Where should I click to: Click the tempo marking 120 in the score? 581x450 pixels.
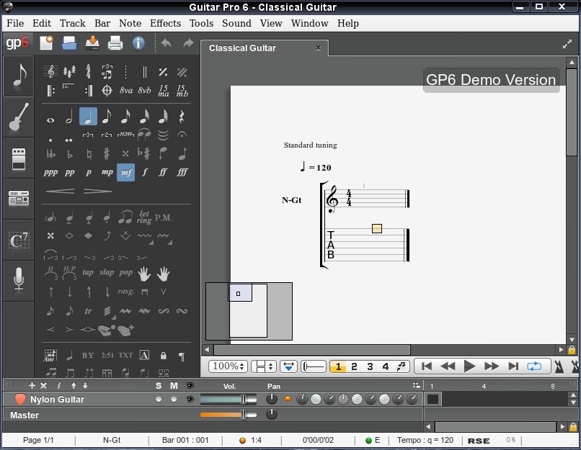tap(315, 167)
